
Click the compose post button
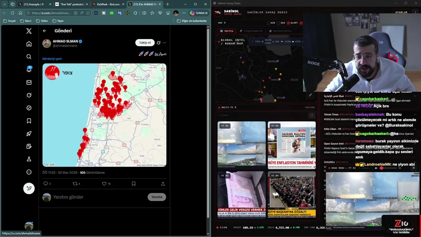[x=29, y=188]
